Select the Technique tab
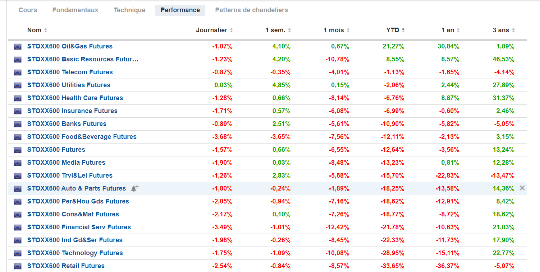Viewport: 540px width, 272px height. [129, 10]
